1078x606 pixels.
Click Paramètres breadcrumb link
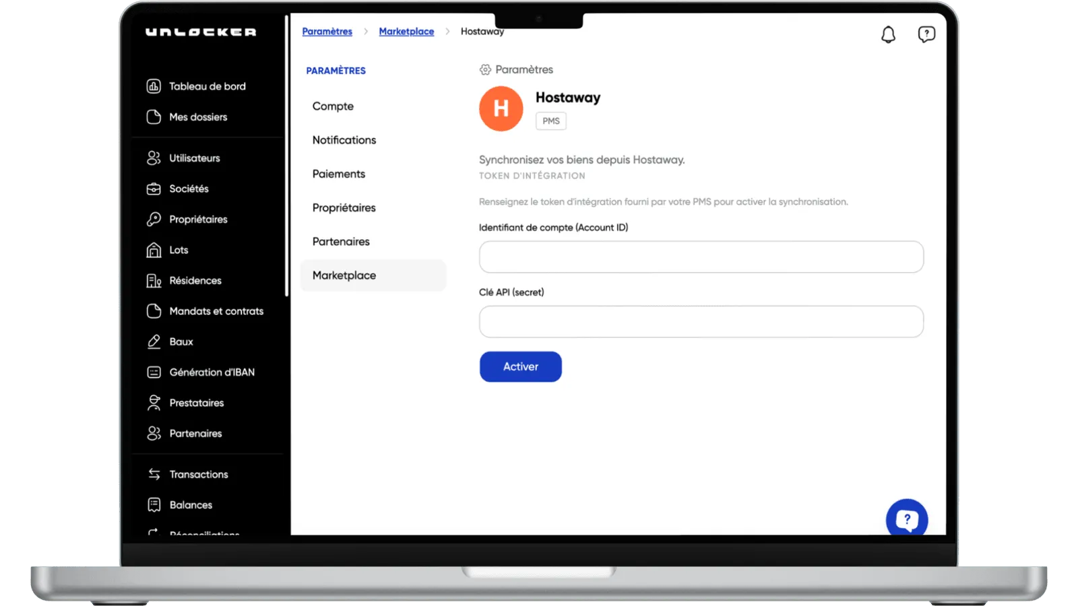(x=327, y=32)
